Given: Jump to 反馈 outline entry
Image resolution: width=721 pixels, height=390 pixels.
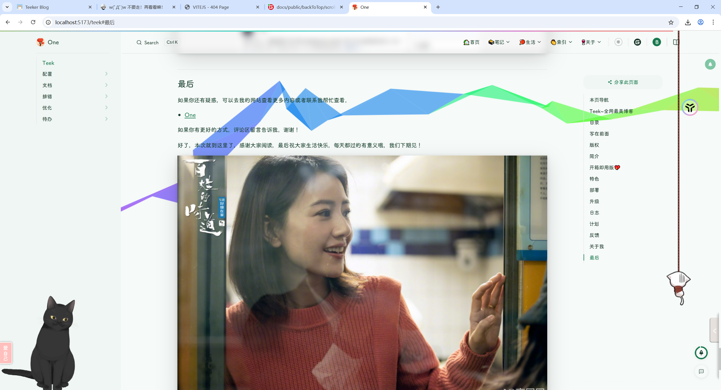Looking at the screenshot, I should pyautogui.click(x=594, y=235).
